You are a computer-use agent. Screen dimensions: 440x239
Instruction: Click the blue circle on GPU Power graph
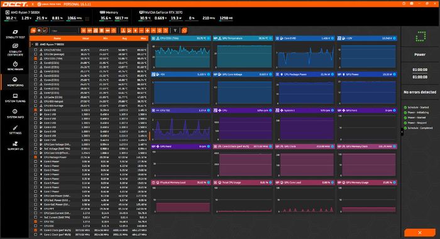394,74
